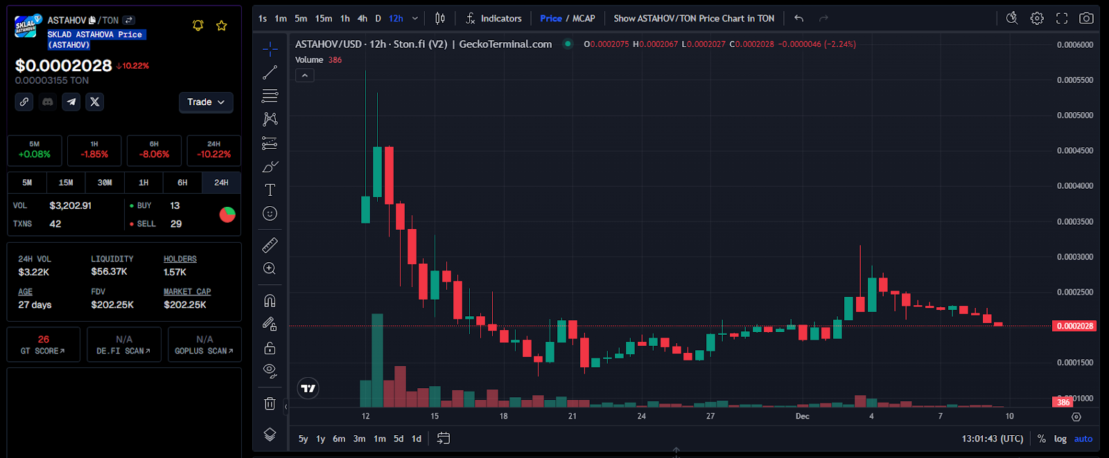Open the DE.FI SCAN link
This screenshot has width=1109, height=458.
[124, 345]
